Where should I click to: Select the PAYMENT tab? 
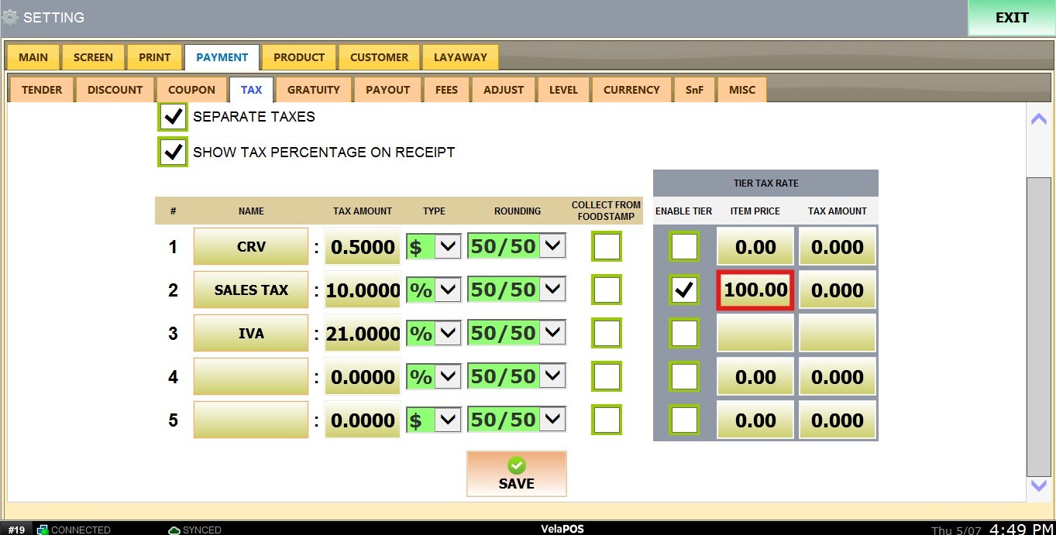click(222, 57)
